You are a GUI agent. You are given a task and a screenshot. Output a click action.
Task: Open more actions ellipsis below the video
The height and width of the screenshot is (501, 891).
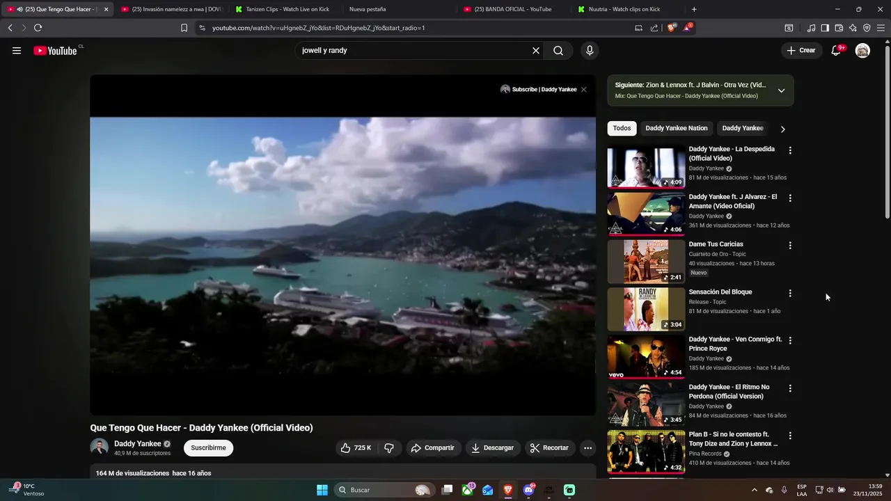coord(588,448)
